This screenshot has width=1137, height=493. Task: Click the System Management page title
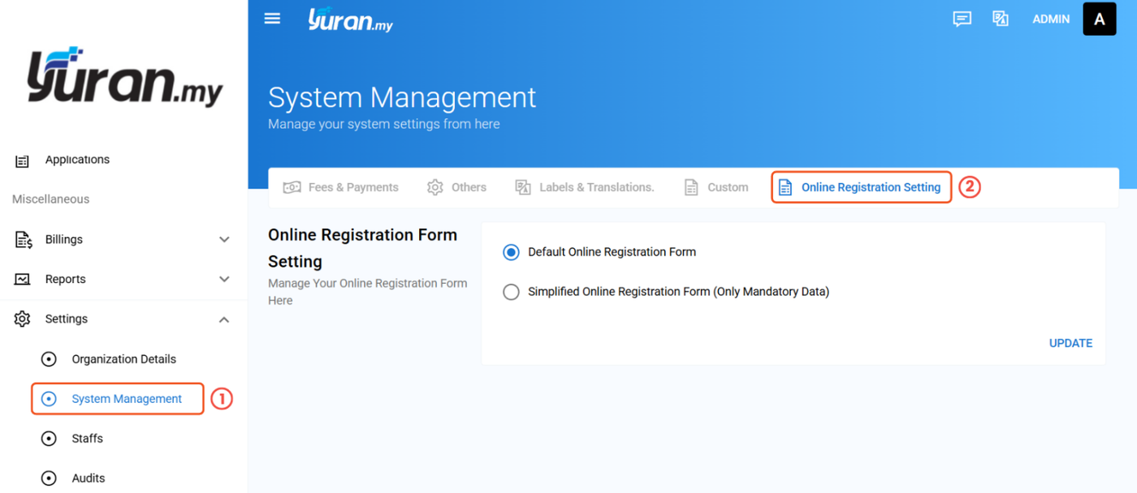pos(402,98)
